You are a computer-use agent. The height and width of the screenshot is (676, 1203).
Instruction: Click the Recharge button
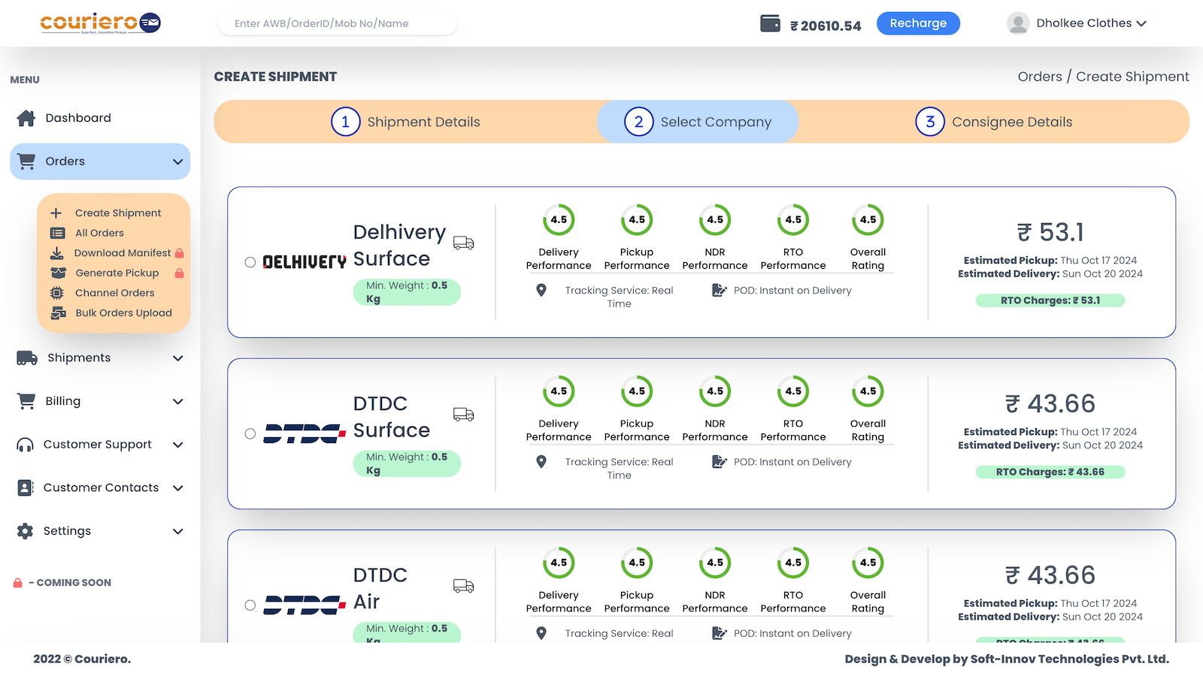tap(918, 23)
